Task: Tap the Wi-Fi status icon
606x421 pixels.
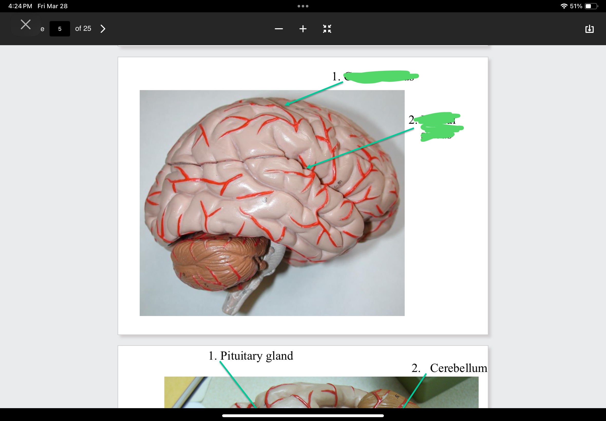Action: pyautogui.click(x=564, y=6)
